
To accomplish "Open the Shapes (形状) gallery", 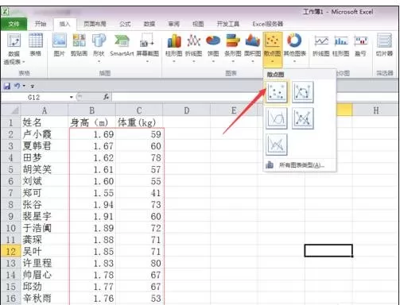I will [x=99, y=48].
